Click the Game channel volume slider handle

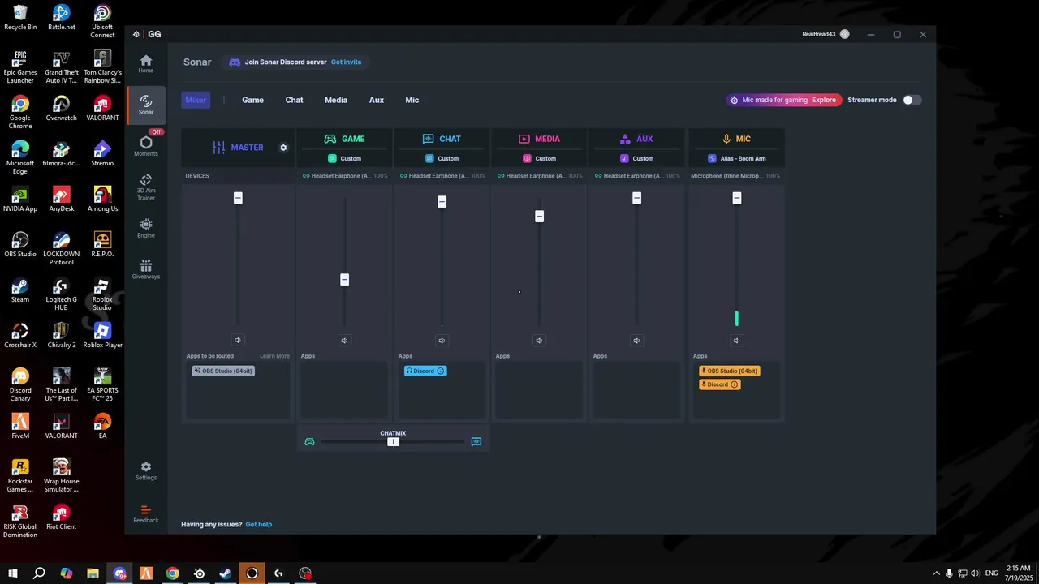344,280
